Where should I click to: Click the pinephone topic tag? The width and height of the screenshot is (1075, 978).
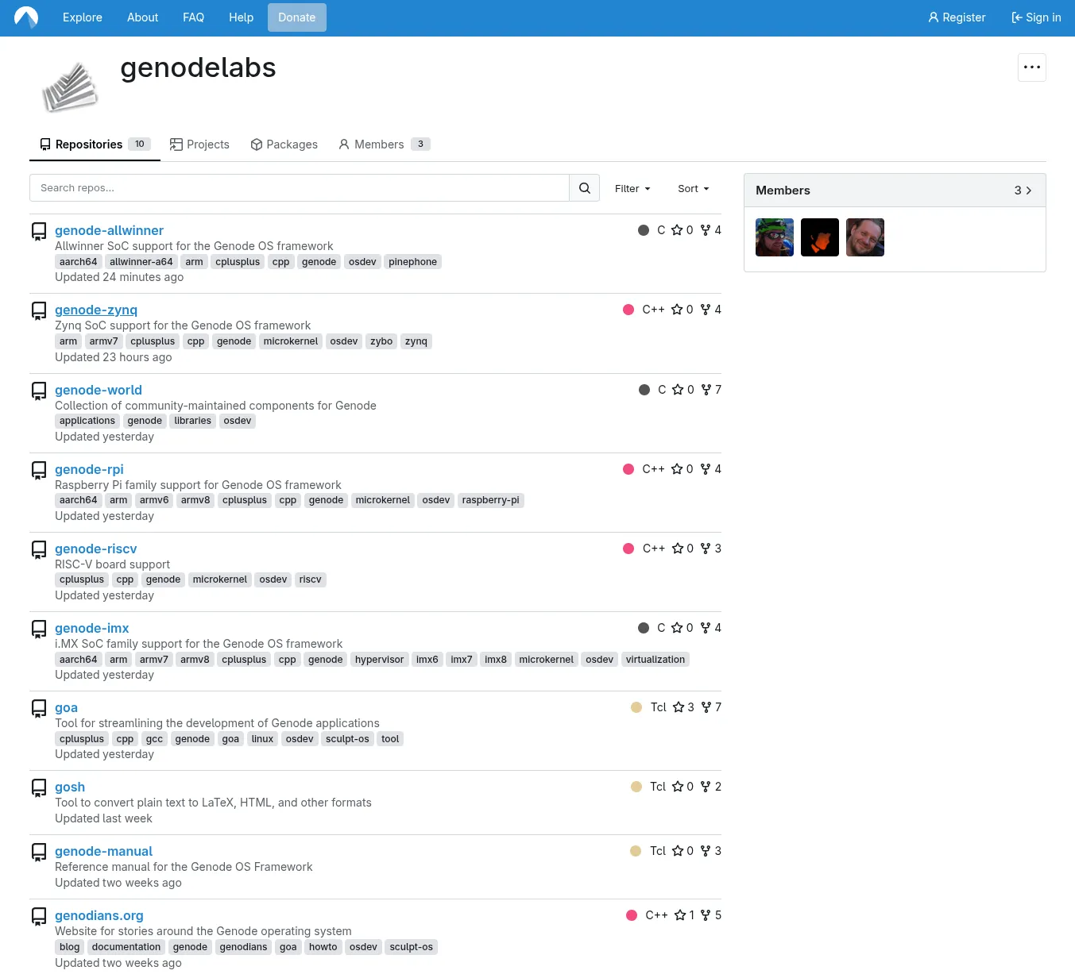click(412, 262)
